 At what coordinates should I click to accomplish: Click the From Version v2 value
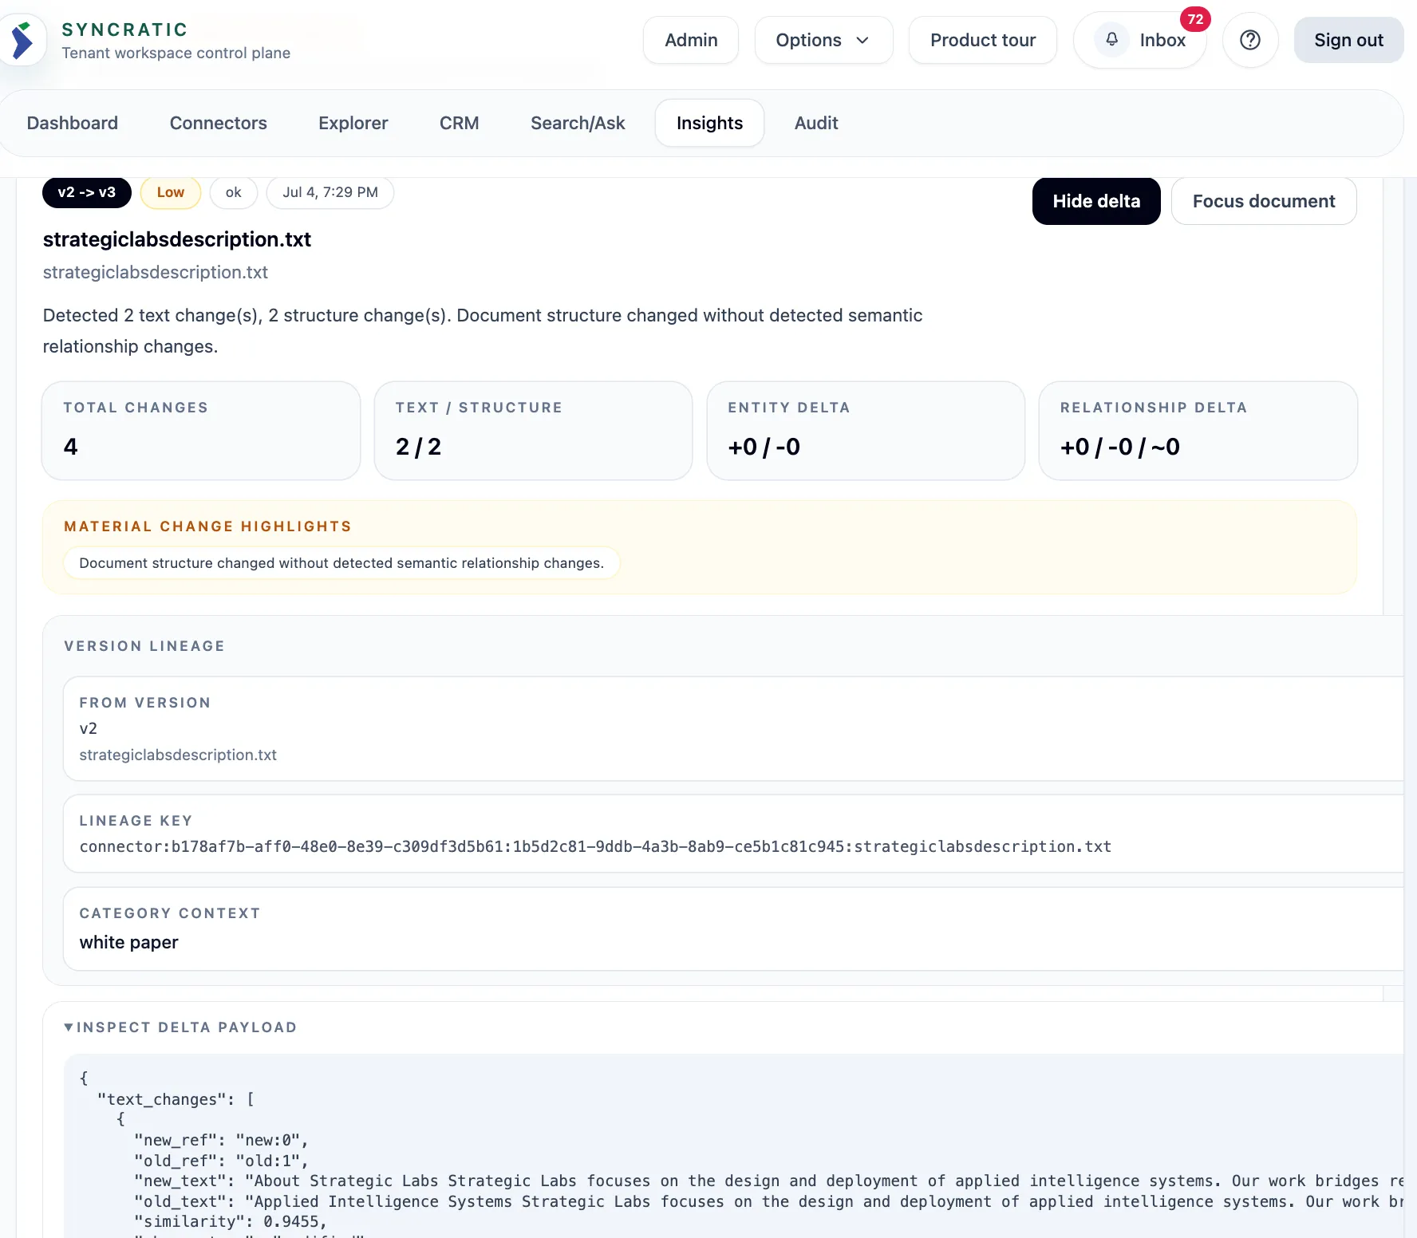tap(89, 728)
